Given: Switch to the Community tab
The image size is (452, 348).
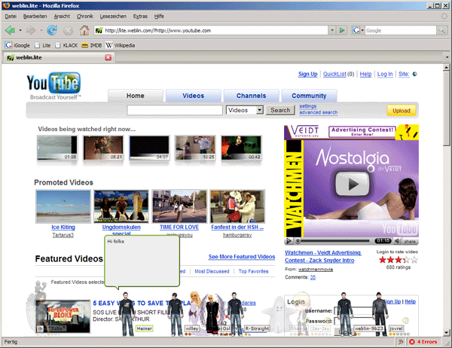Looking at the screenshot, I should pyautogui.click(x=309, y=96).
